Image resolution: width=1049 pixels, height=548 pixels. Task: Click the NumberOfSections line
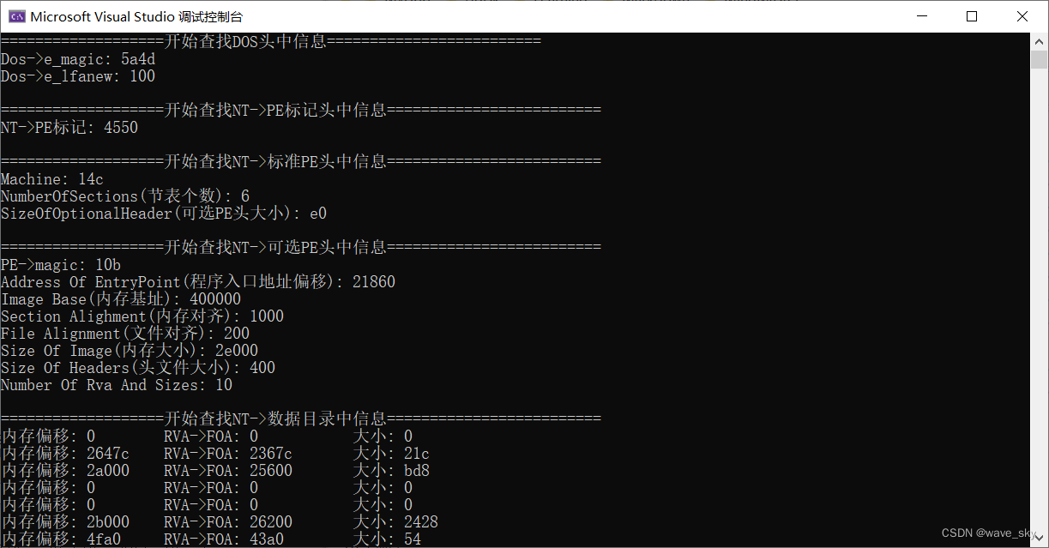click(x=125, y=196)
